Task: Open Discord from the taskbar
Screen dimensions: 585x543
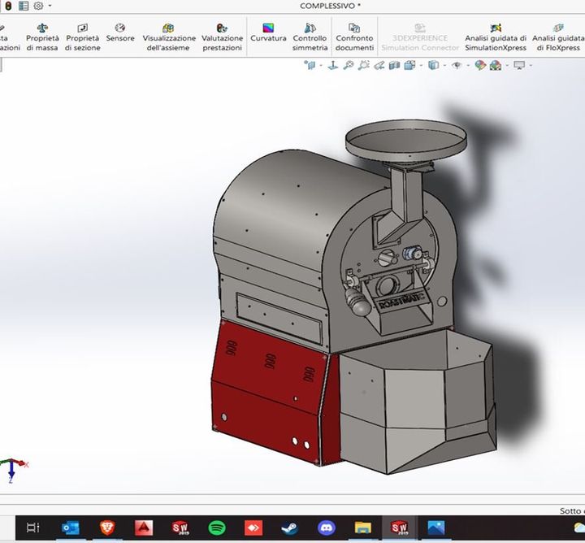Action: pyautogui.click(x=327, y=528)
